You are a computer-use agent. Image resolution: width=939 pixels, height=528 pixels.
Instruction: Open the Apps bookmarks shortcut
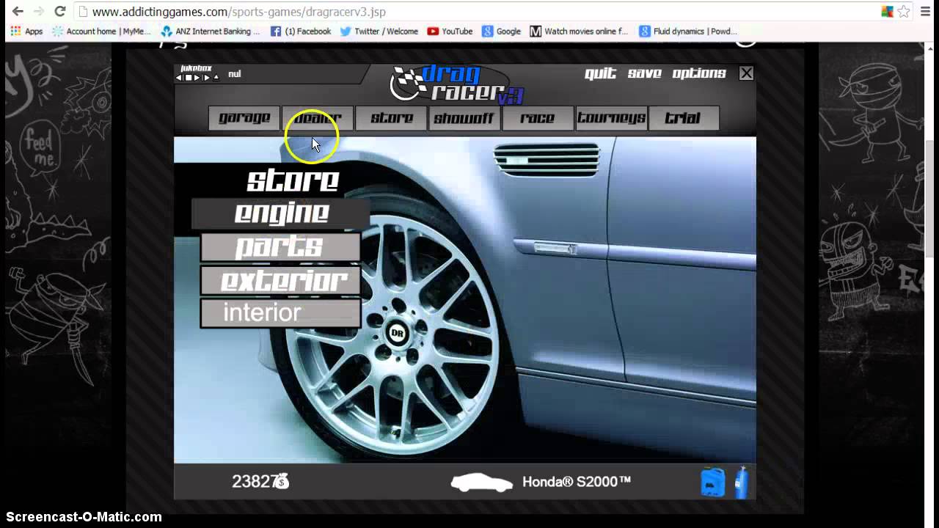pyautogui.click(x=27, y=32)
